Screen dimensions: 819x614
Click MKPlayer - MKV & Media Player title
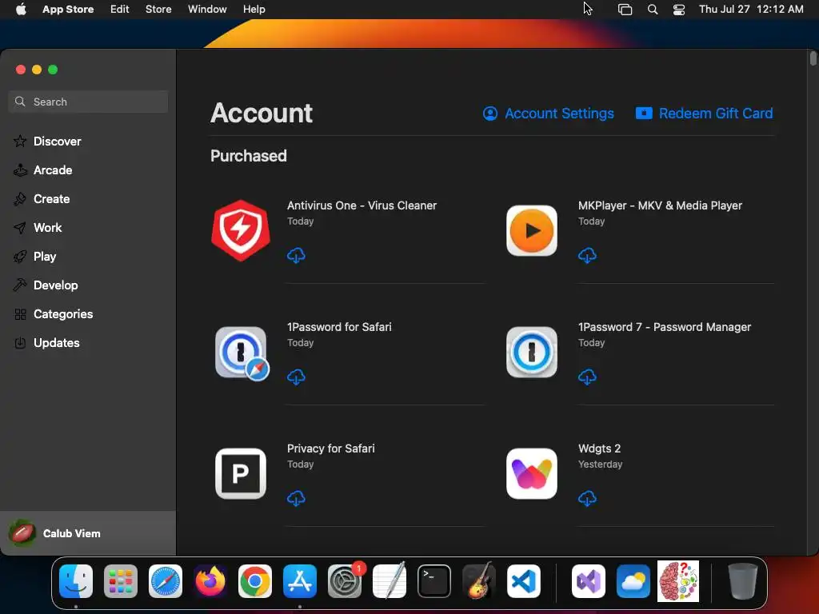660,205
